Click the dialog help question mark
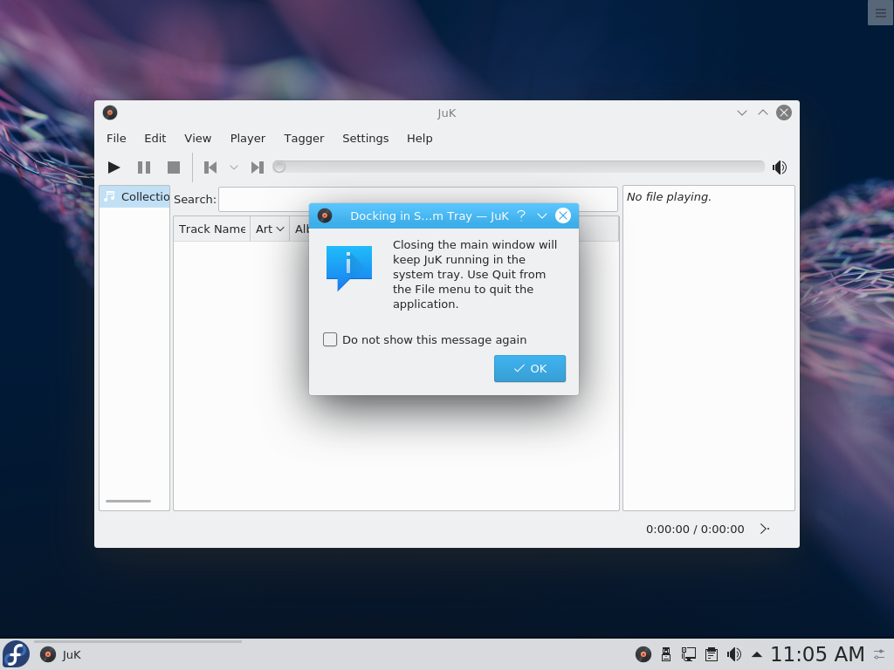This screenshot has height=670, width=894. tap(521, 216)
